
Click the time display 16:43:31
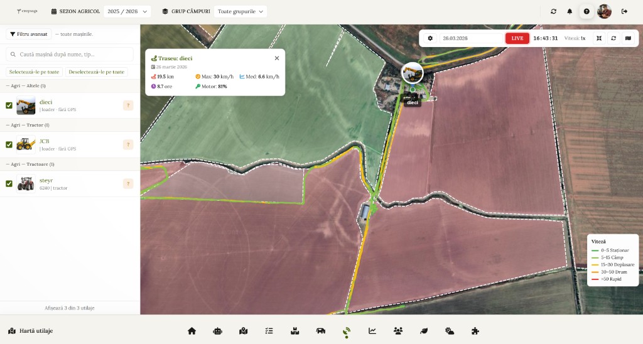point(546,38)
